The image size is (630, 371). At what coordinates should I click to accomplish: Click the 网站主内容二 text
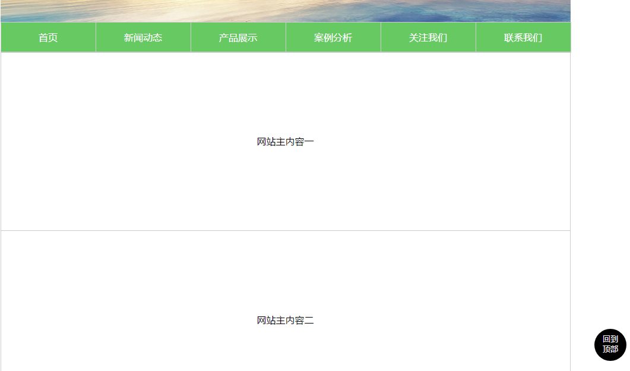[285, 321]
